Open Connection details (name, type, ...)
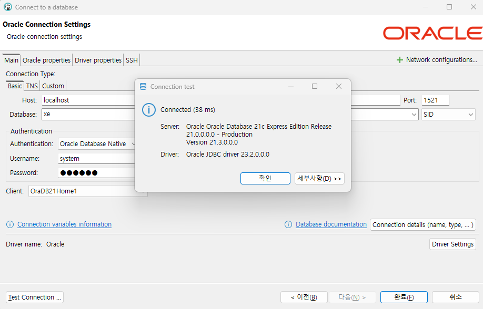The height and width of the screenshot is (309, 483). point(423,225)
